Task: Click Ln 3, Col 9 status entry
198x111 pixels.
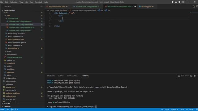Action: point(165,110)
